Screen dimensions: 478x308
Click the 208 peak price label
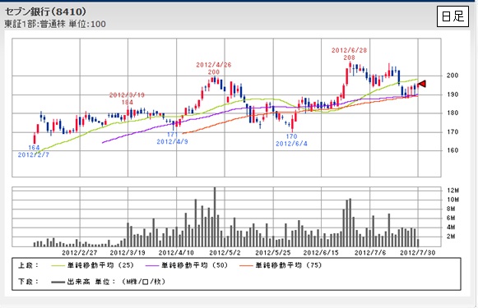coord(349,57)
